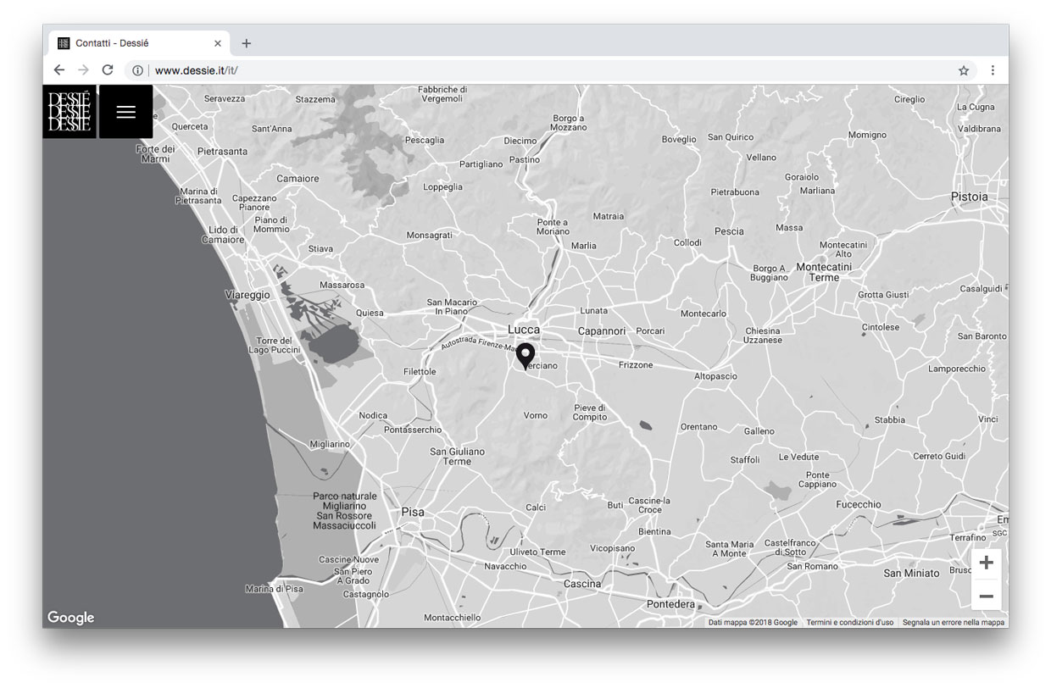The width and height of the screenshot is (1051, 688).
Task: Click the browser forward arrow
Action: 83,70
